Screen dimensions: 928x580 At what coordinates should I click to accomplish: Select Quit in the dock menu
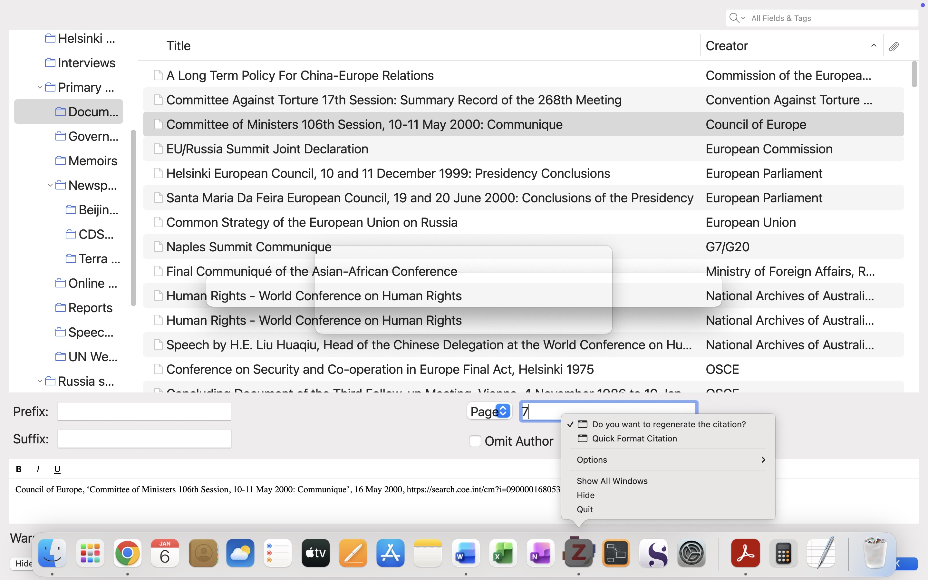click(x=585, y=509)
